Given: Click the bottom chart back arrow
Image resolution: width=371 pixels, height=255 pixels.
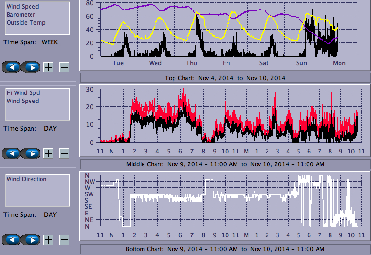Looking at the screenshot, I should (12, 240).
